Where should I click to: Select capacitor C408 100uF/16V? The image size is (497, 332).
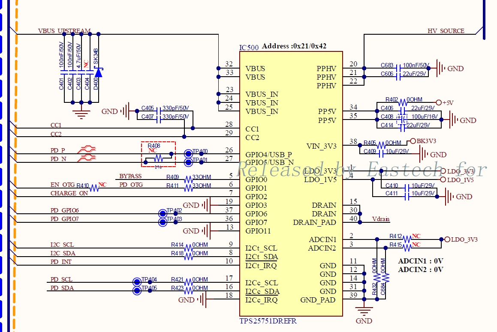[402, 120]
